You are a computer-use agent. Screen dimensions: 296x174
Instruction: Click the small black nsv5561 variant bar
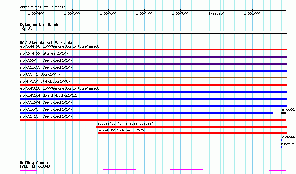(284, 113)
